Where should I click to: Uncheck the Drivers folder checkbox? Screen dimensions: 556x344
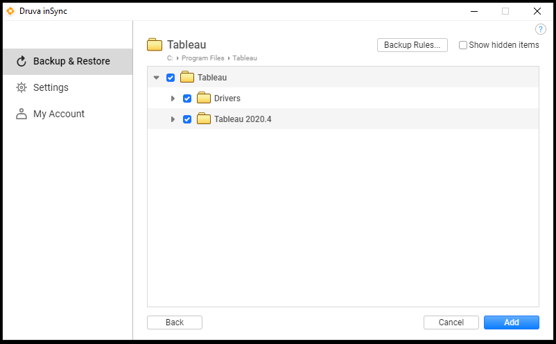187,98
